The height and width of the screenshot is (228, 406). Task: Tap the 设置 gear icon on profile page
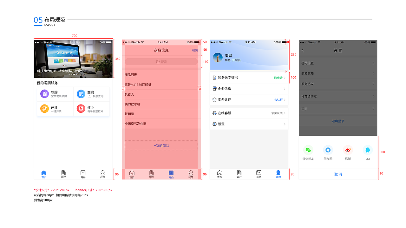214,124
